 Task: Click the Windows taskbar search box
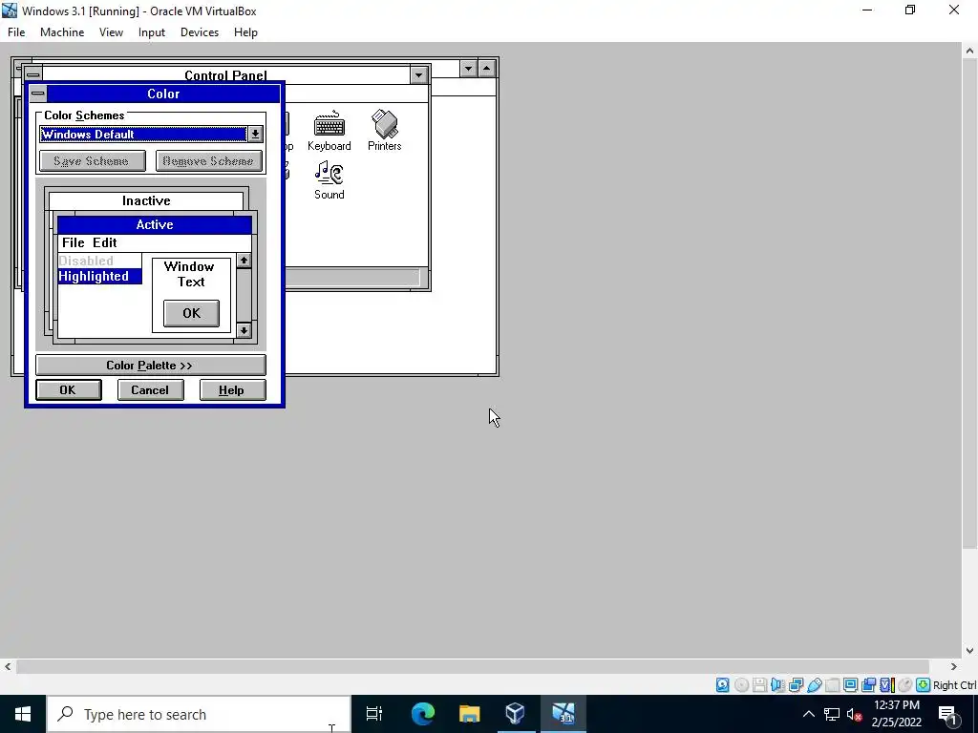(x=199, y=714)
